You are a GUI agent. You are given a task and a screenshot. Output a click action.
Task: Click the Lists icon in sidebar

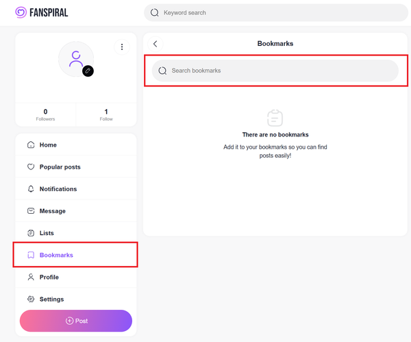coord(31,233)
